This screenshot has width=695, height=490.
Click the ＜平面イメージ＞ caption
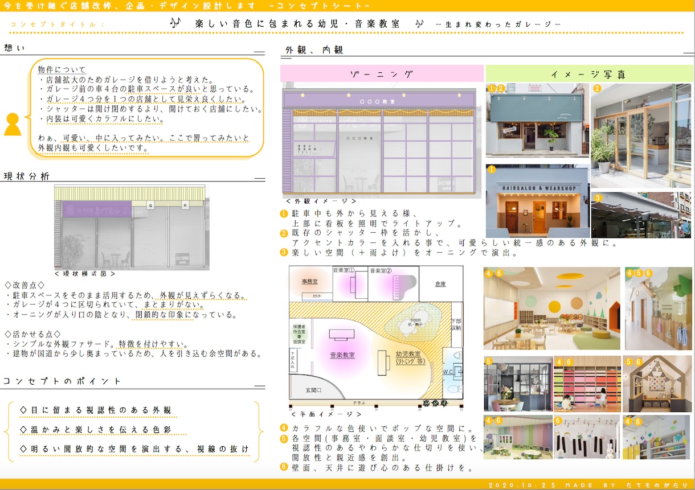pos(325,414)
